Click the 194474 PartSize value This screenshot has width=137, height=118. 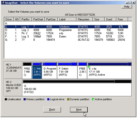click(51, 40)
